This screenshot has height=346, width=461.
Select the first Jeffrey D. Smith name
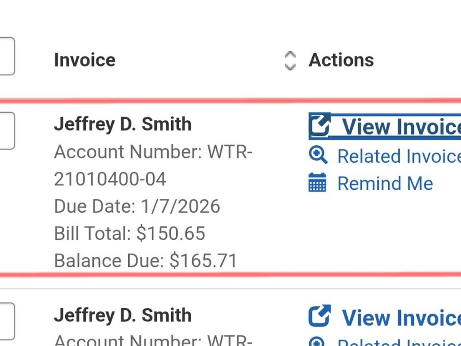click(x=123, y=124)
